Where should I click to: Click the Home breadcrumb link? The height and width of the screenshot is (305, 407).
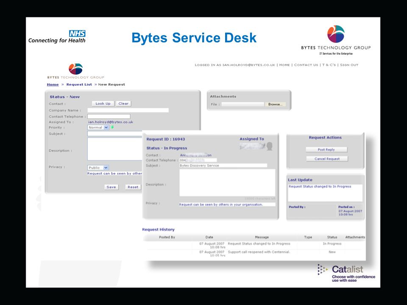point(53,85)
